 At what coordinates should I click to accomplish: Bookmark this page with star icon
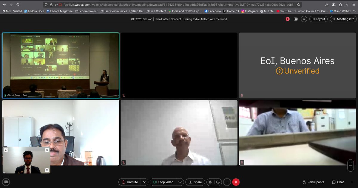(299, 4)
